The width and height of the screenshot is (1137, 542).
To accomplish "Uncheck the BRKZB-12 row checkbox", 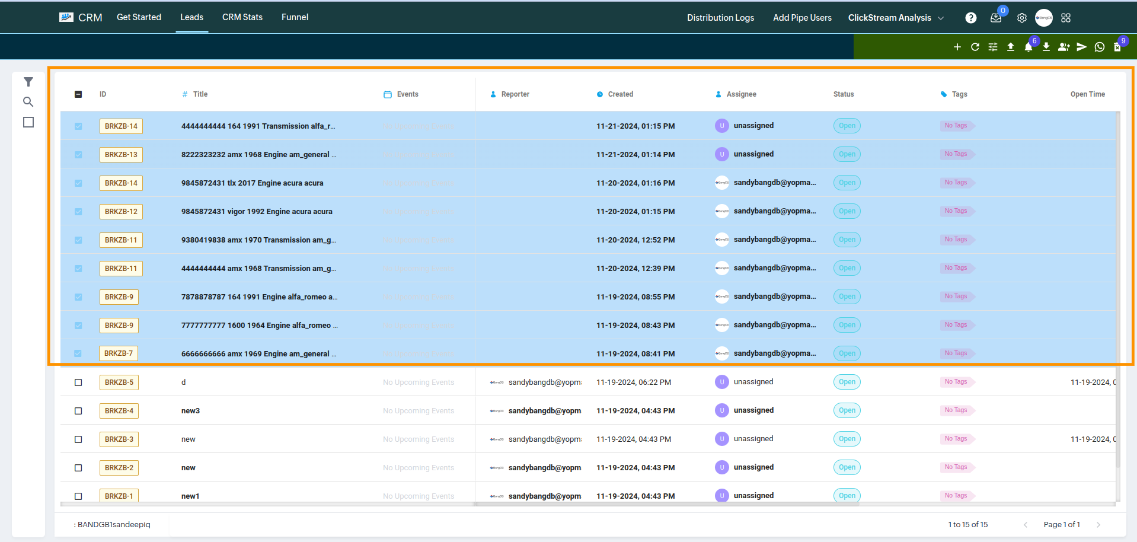I will [78, 212].
